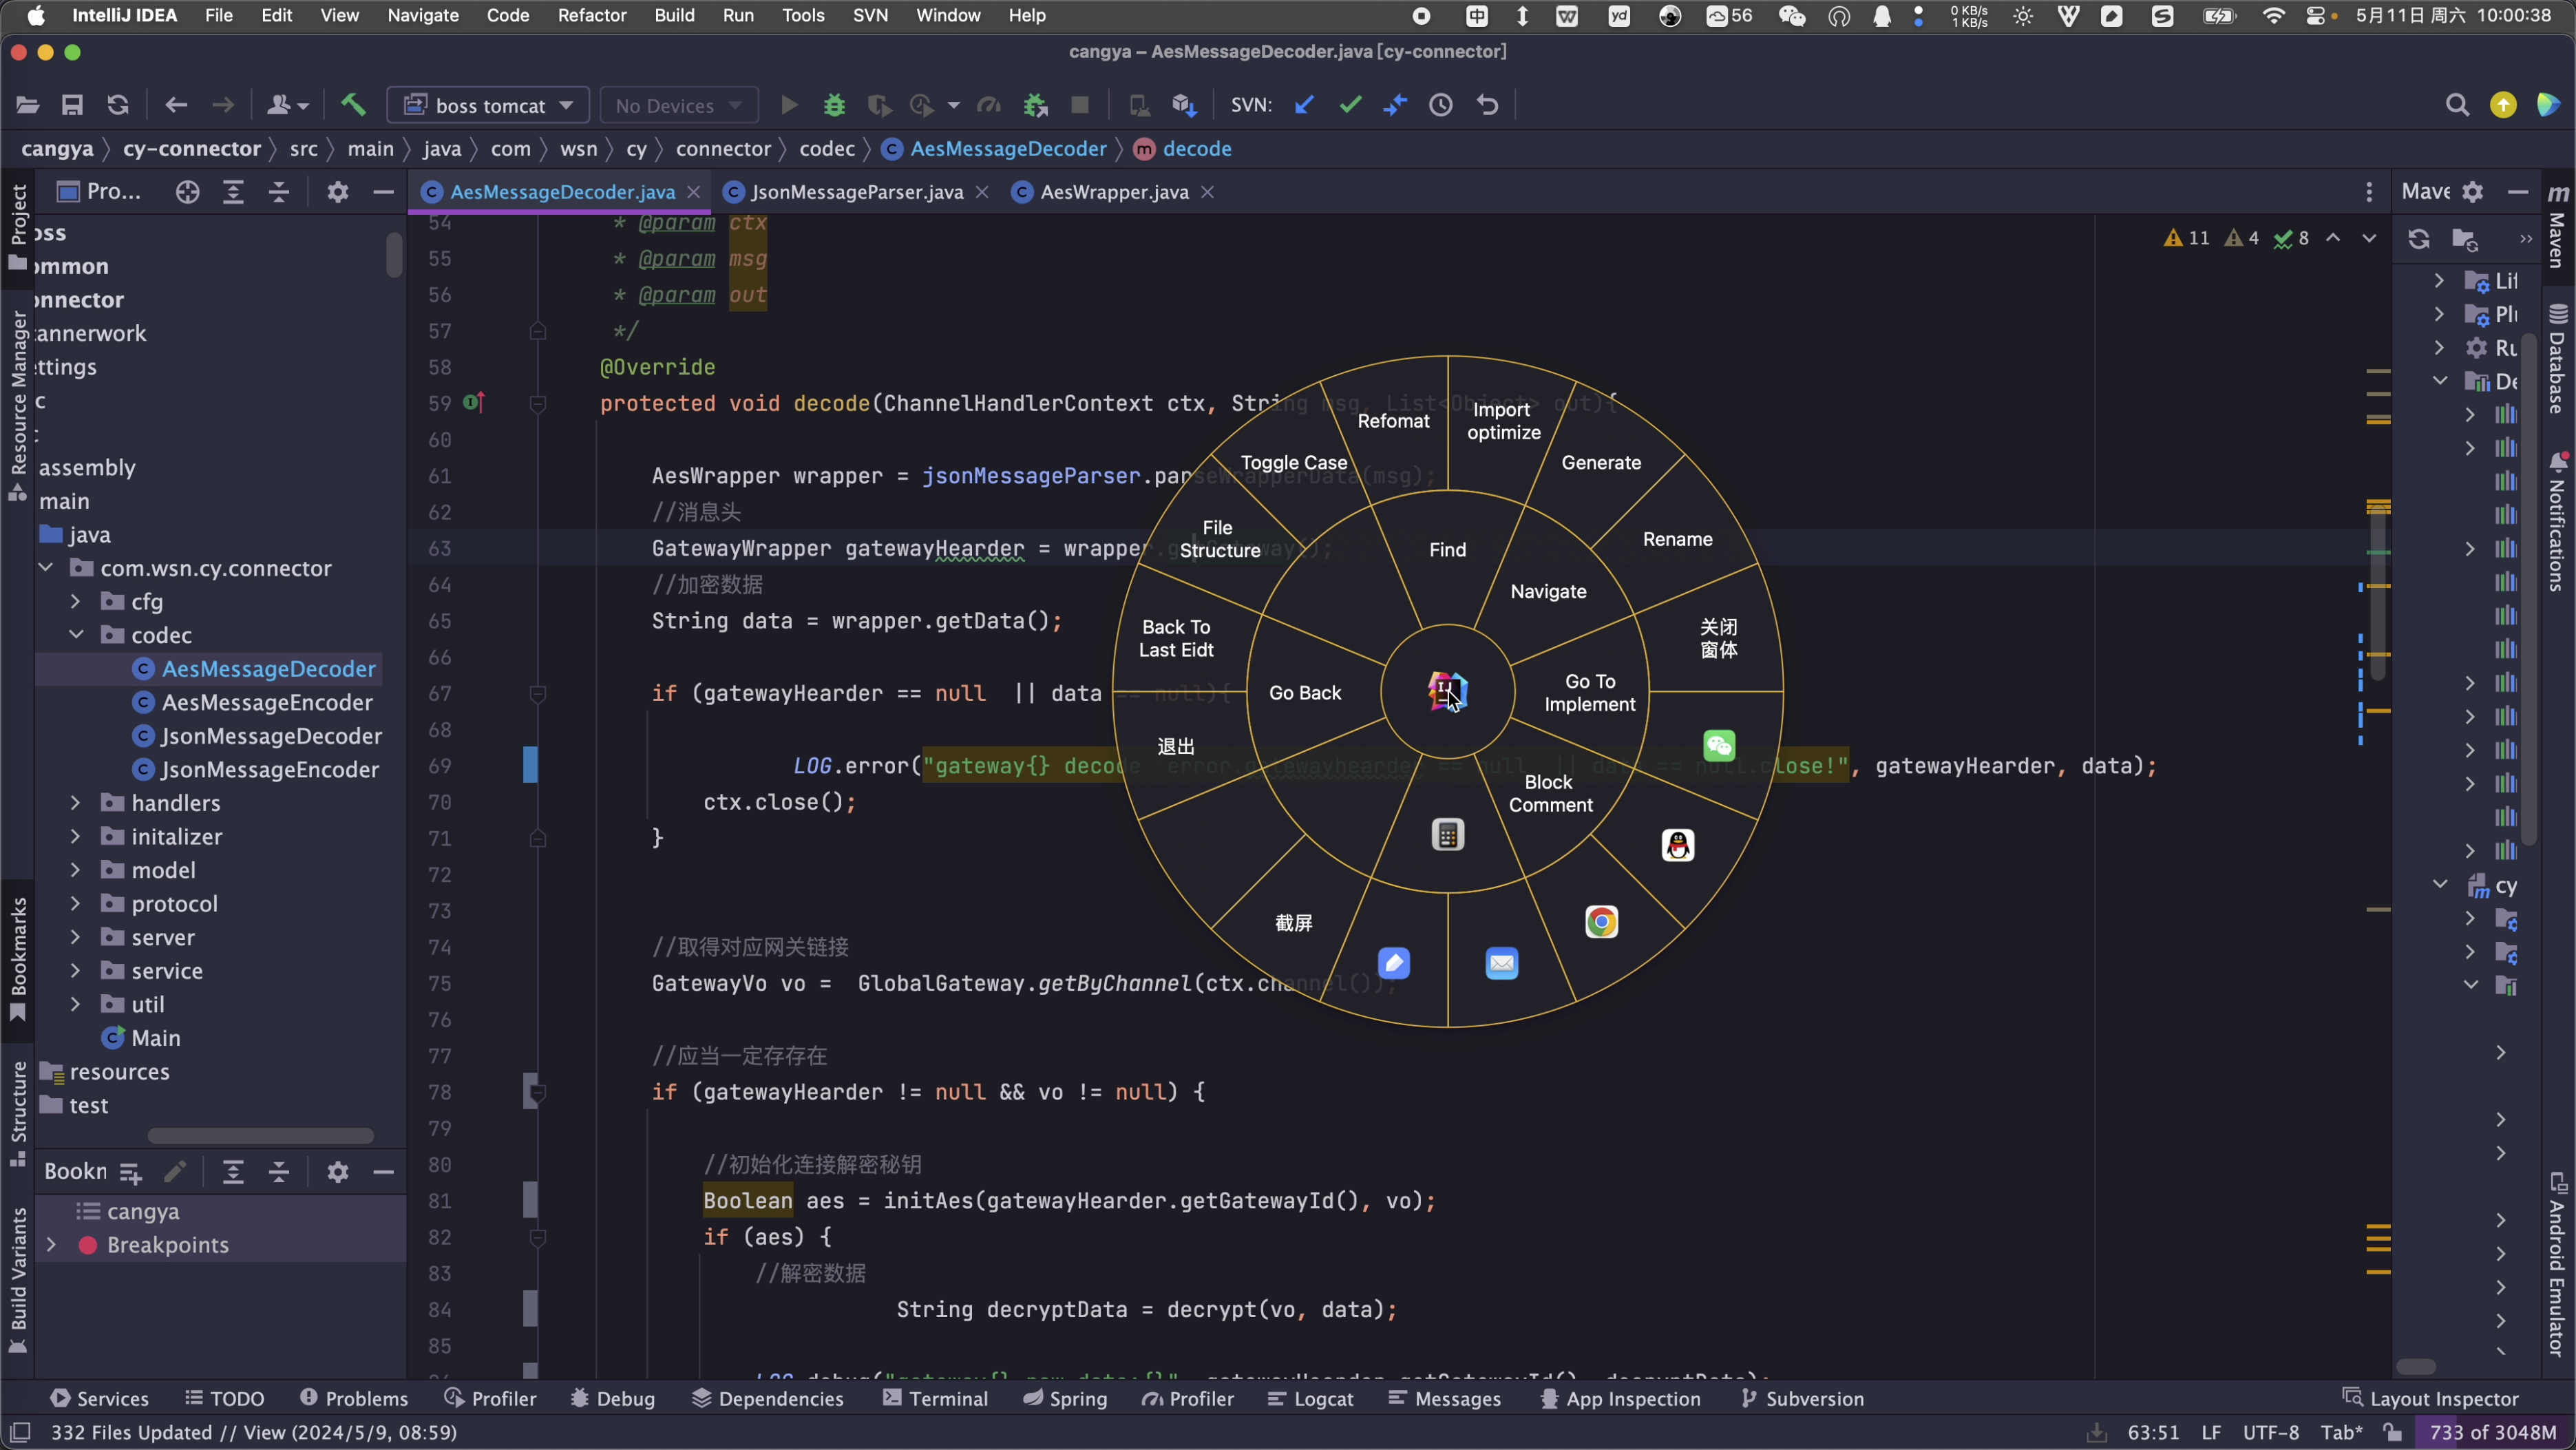
Task: Click SVN Commit checkmark icon
Action: [1350, 105]
